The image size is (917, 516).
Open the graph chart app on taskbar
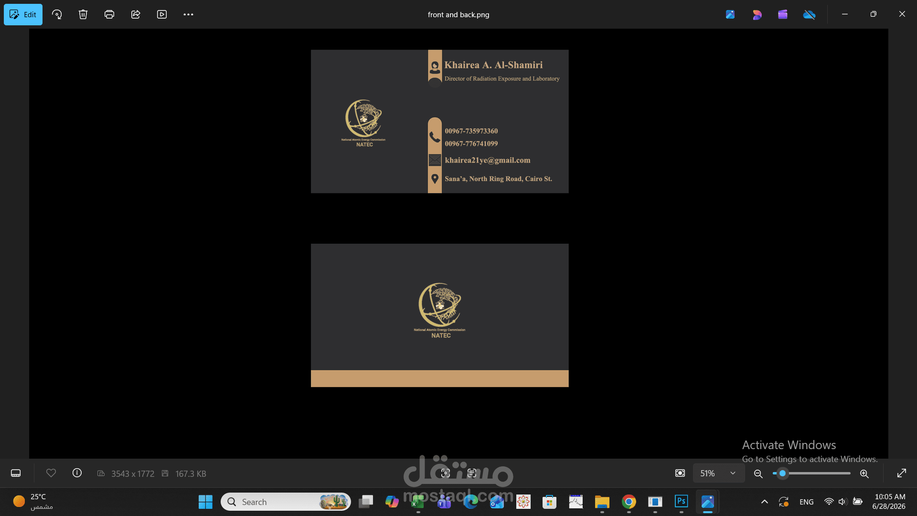(576, 502)
